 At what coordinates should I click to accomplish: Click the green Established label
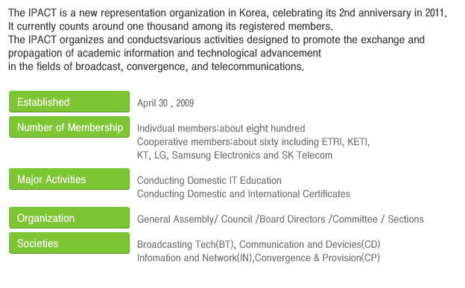69,102
